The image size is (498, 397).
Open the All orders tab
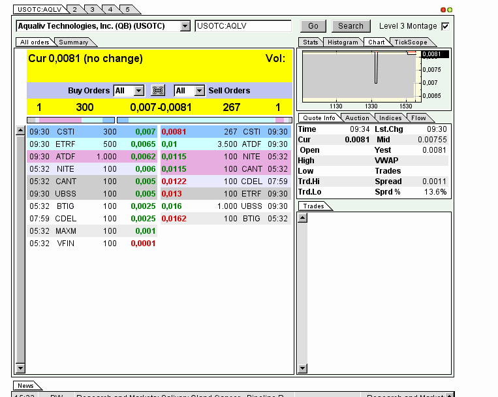35,42
